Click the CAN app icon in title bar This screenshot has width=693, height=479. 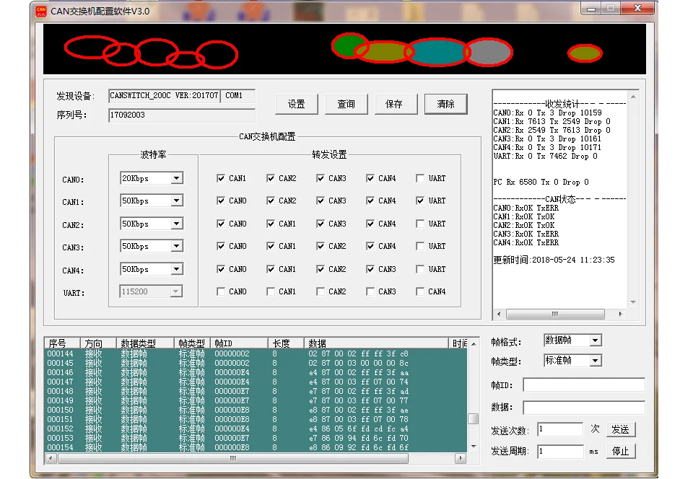click(40, 11)
